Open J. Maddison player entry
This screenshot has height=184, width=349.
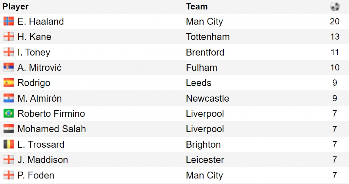43,160
